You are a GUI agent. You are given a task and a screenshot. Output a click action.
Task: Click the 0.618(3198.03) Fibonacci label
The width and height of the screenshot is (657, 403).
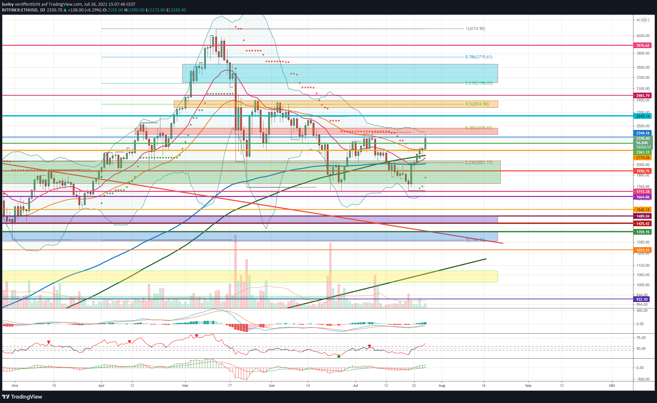pyautogui.click(x=478, y=83)
